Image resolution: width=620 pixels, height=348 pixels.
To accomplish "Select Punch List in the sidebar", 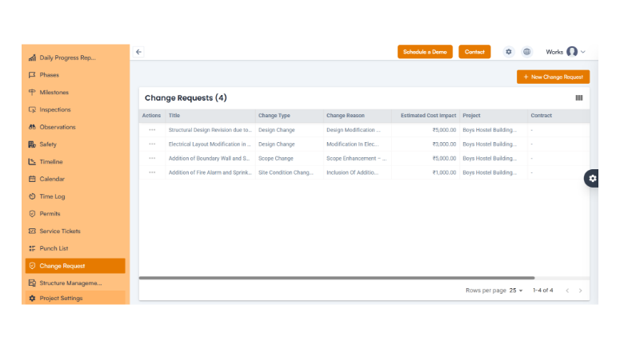I will pos(54,248).
